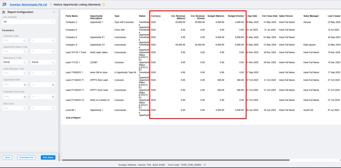Click the LDOM1 description cell

[94, 62]
